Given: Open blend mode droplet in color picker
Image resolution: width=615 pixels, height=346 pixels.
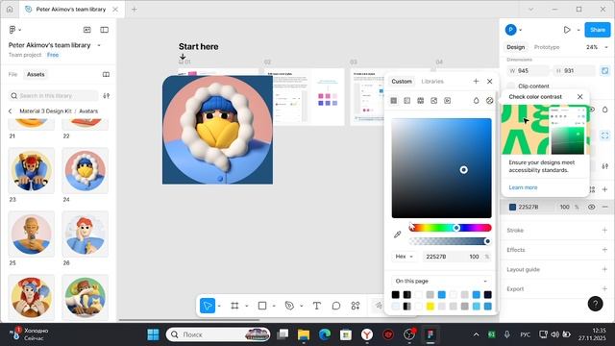Looking at the screenshot, I should 477,101.
